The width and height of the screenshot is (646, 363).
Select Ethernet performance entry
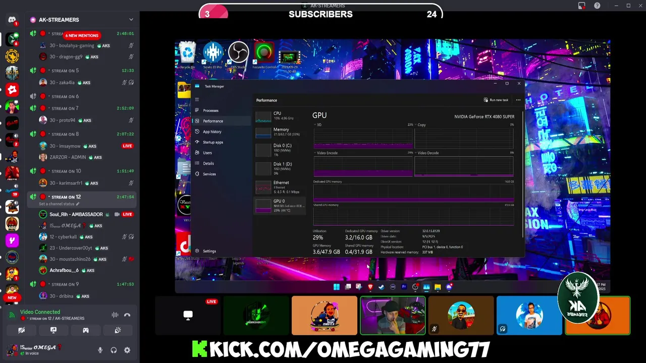pyautogui.click(x=280, y=187)
